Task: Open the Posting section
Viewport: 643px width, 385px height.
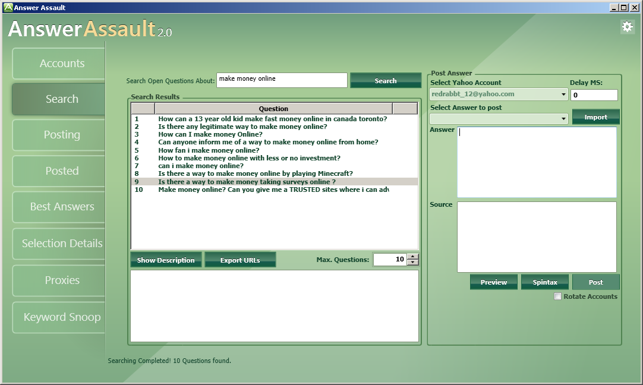Action: [x=59, y=135]
